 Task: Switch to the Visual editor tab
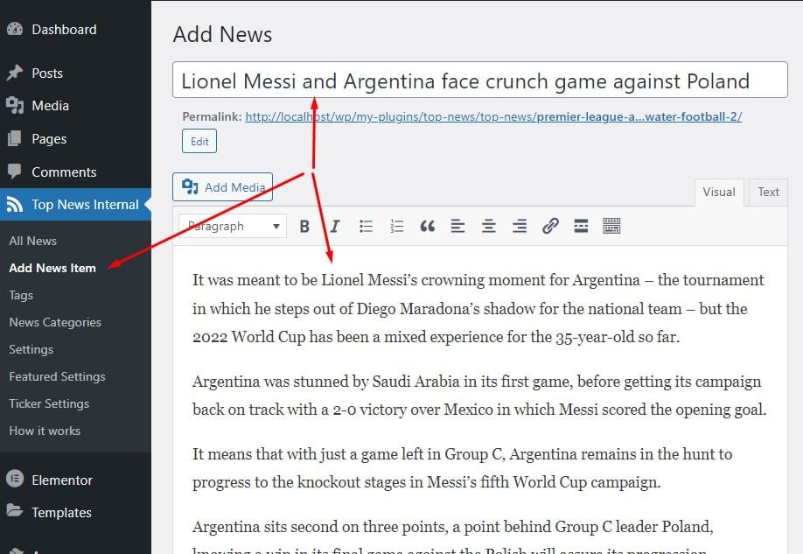(719, 193)
